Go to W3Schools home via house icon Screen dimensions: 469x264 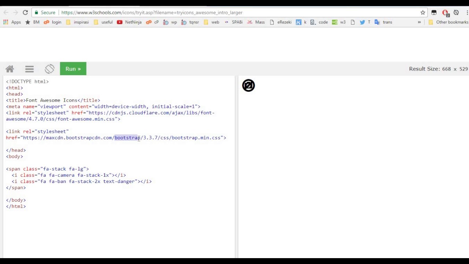[10, 69]
